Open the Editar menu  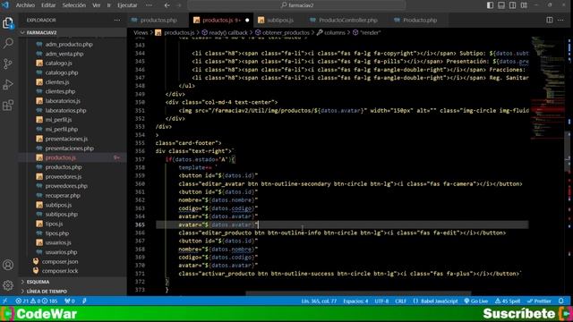tap(48, 5)
